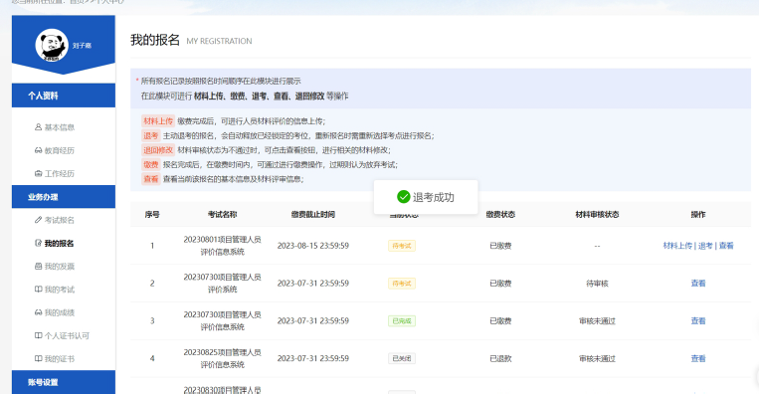Click the user icon beside 基本信息
The height and width of the screenshot is (394, 759).
[x=38, y=127]
